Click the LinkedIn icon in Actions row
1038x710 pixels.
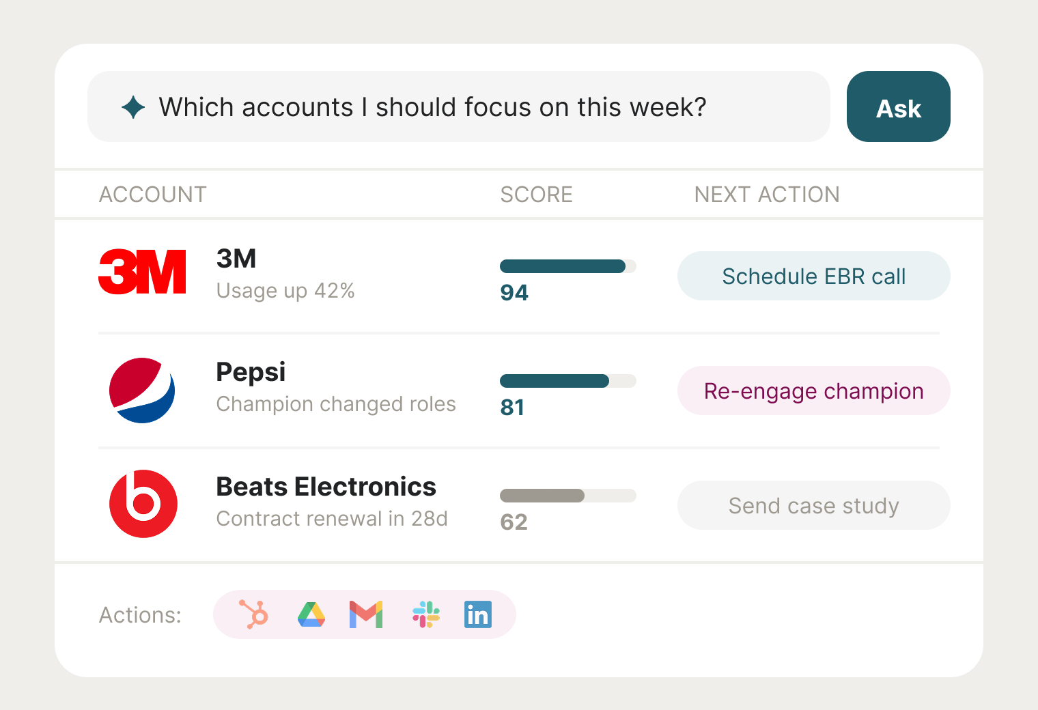pos(477,614)
